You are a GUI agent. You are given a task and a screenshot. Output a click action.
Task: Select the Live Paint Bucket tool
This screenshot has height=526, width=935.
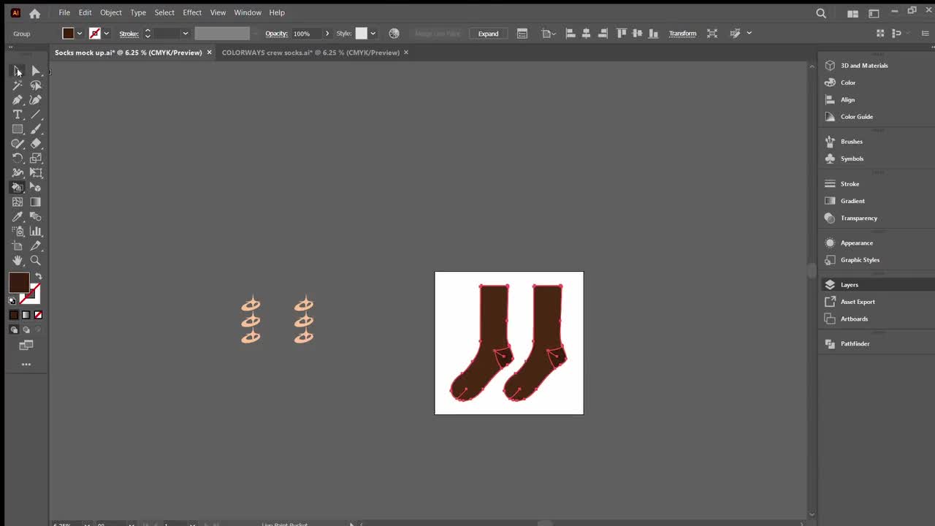18,188
